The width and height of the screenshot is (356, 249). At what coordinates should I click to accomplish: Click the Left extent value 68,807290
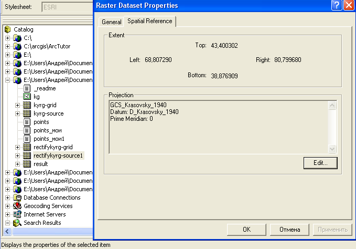[158, 60]
